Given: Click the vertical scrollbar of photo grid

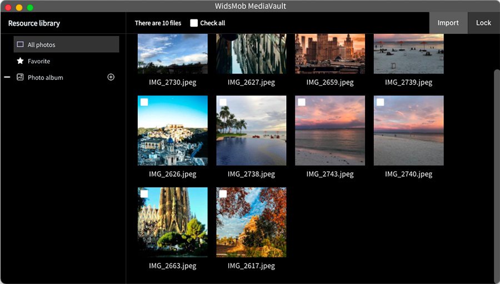Looking at the screenshot, I should tap(497, 176).
